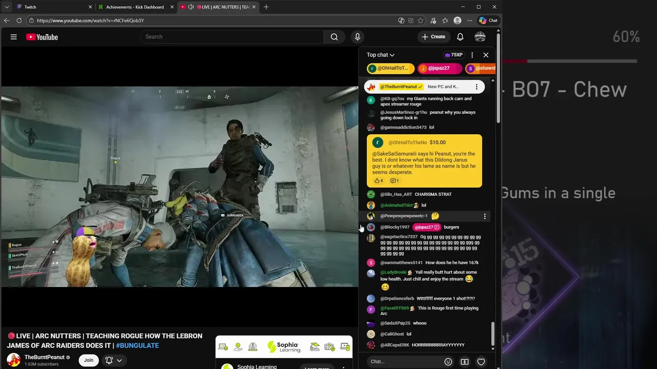
Task: Expand the Top chat mode dropdown
Action: point(380,55)
